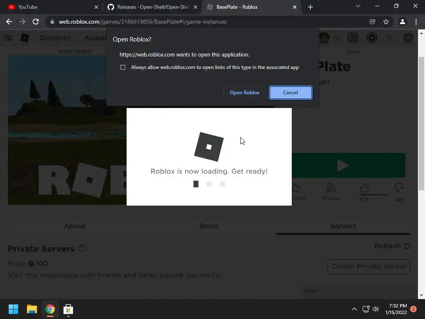Screen dimensions: 425x319
Task: Click the Follow icon
Action: click(x=331, y=192)
